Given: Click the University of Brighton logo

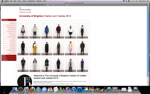Looking at the screenshot, I should pos(25,9).
